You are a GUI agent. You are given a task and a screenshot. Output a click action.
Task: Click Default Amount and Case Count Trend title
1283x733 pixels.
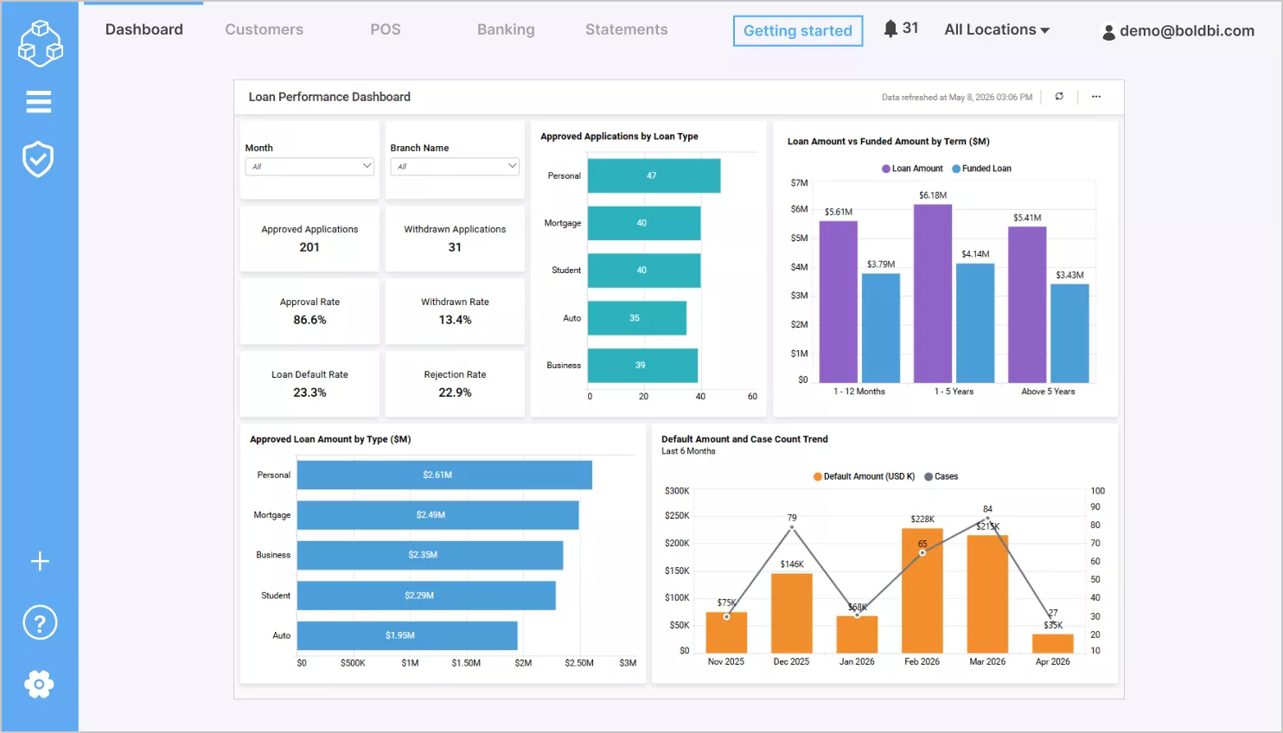click(x=744, y=439)
